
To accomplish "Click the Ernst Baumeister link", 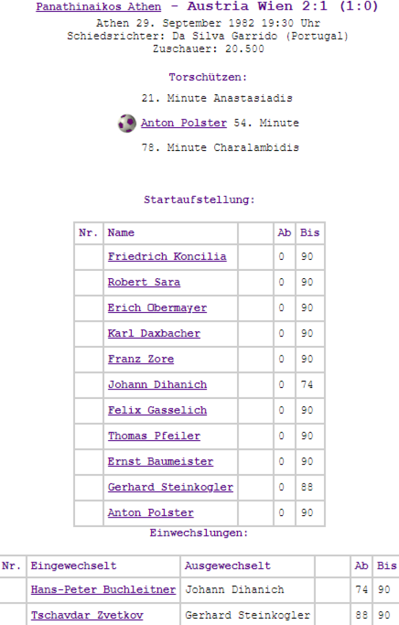I will pos(160,461).
